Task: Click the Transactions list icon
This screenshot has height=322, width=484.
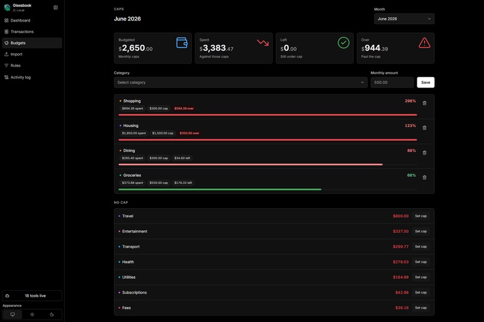Action: click(7, 32)
